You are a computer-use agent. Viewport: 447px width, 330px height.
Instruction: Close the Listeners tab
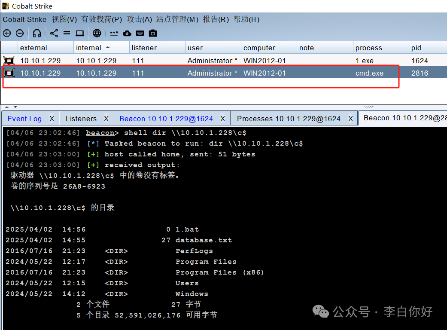[106, 119]
